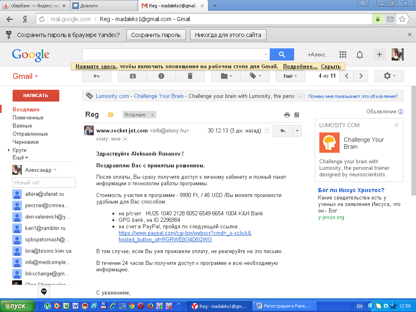This screenshot has width=416, height=312.
Task: Open the Ещё actions dropdown in toolbar
Action: [x=290, y=76]
